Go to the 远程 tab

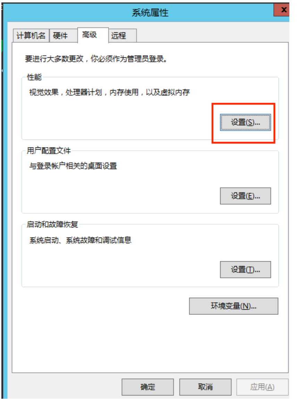pos(123,35)
